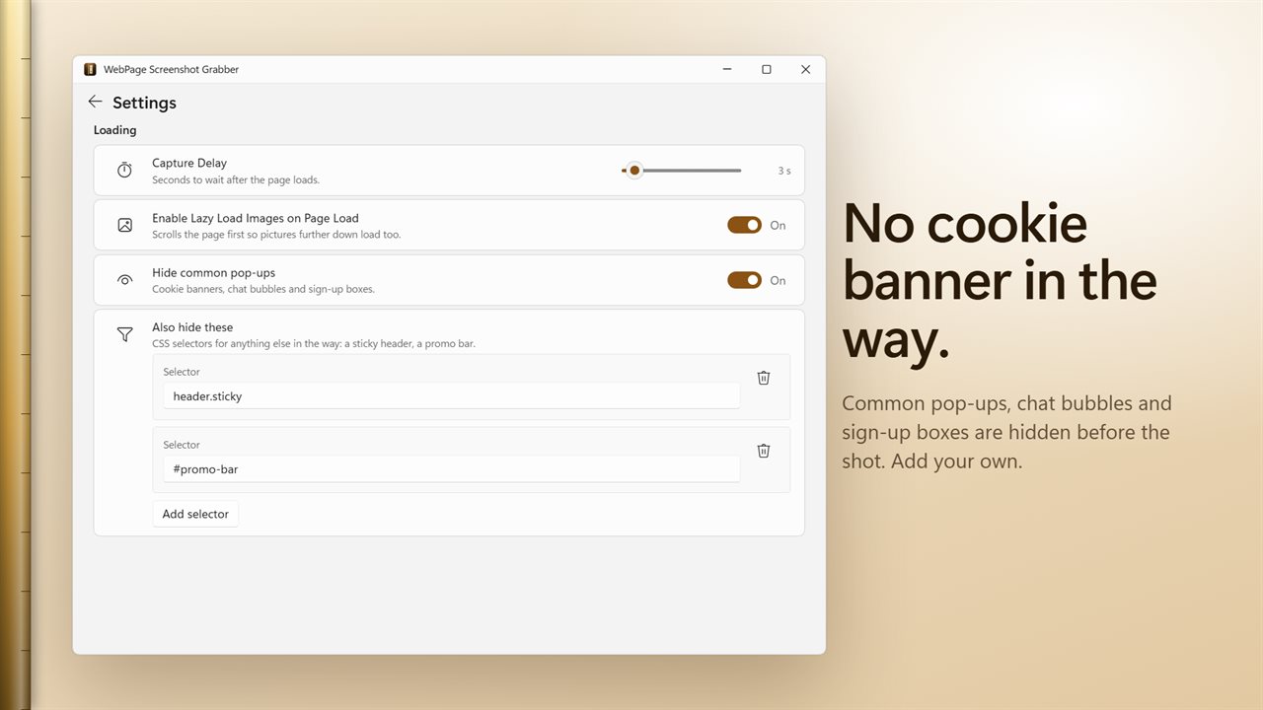The image size is (1263, 710).
Task: Delete the #promo-bar selector
Action: (x=764, y=451)
